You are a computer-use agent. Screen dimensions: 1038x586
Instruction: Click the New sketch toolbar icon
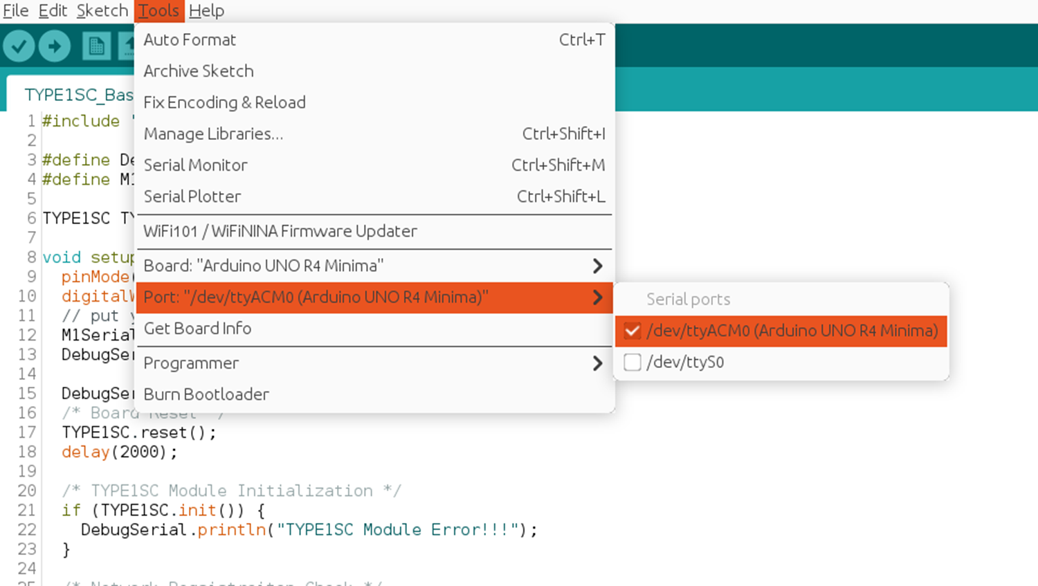coord(96,46)
